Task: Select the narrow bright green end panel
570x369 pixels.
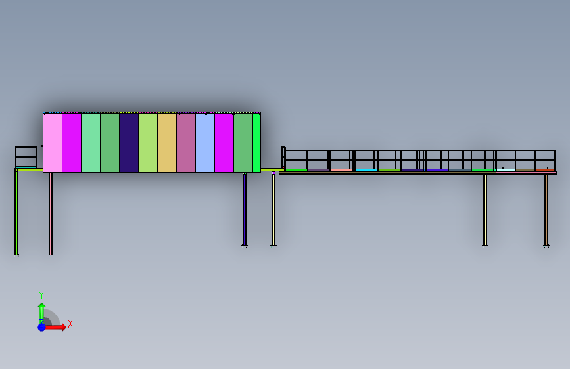Action: (256, 142)
